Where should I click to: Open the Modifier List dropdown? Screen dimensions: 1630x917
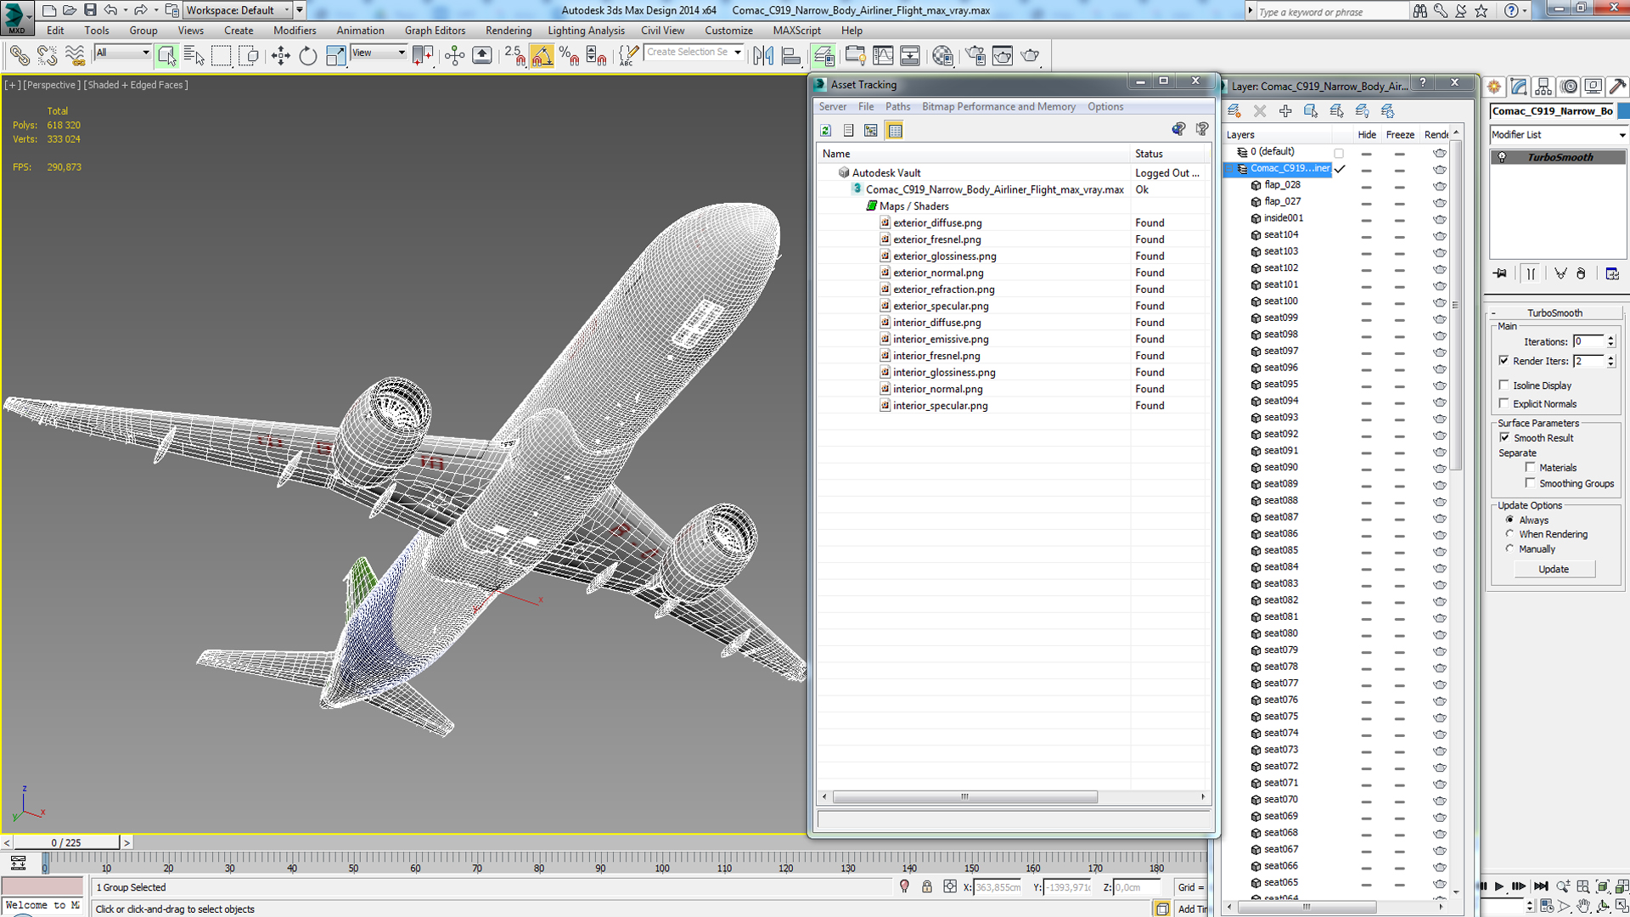tap(1559, 135)
